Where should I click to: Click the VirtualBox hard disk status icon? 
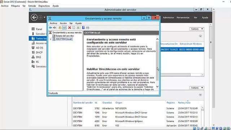tap(195, 129)
